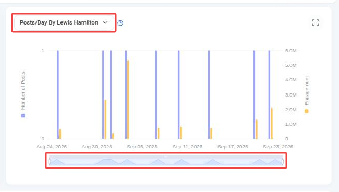Viewport: 339px width, 192px height.
Task: Click the top drag bar of range slider
Action: click(166, 157)
